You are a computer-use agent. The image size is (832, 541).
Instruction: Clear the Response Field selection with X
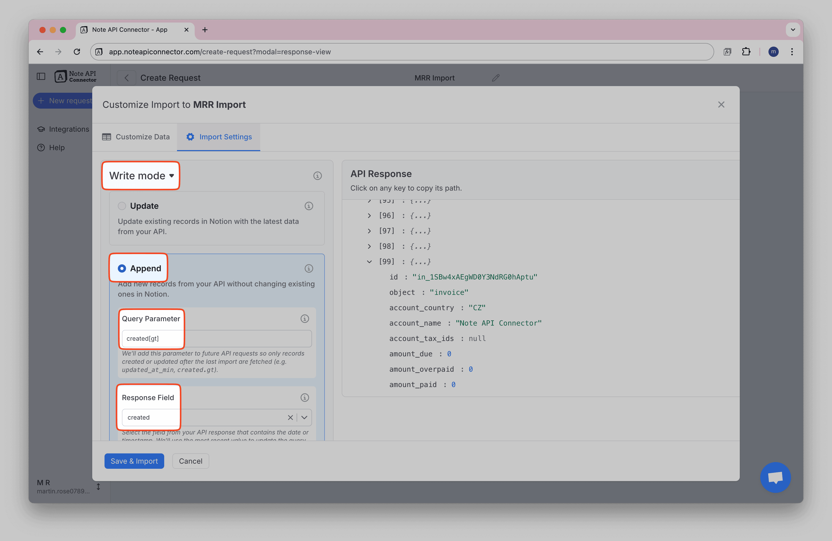pyautogui.click(x=290, y=418)
